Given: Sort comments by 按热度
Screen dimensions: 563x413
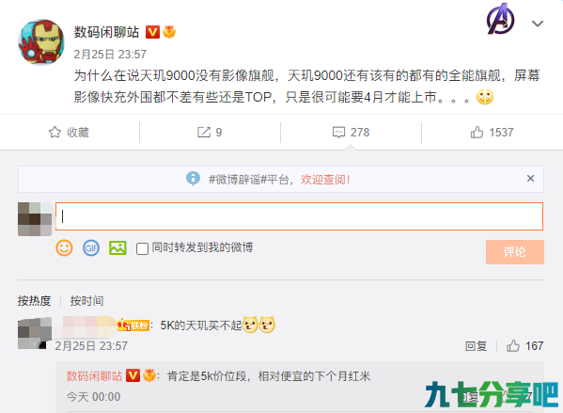Looking at the screenshot, I should (35, 301).
